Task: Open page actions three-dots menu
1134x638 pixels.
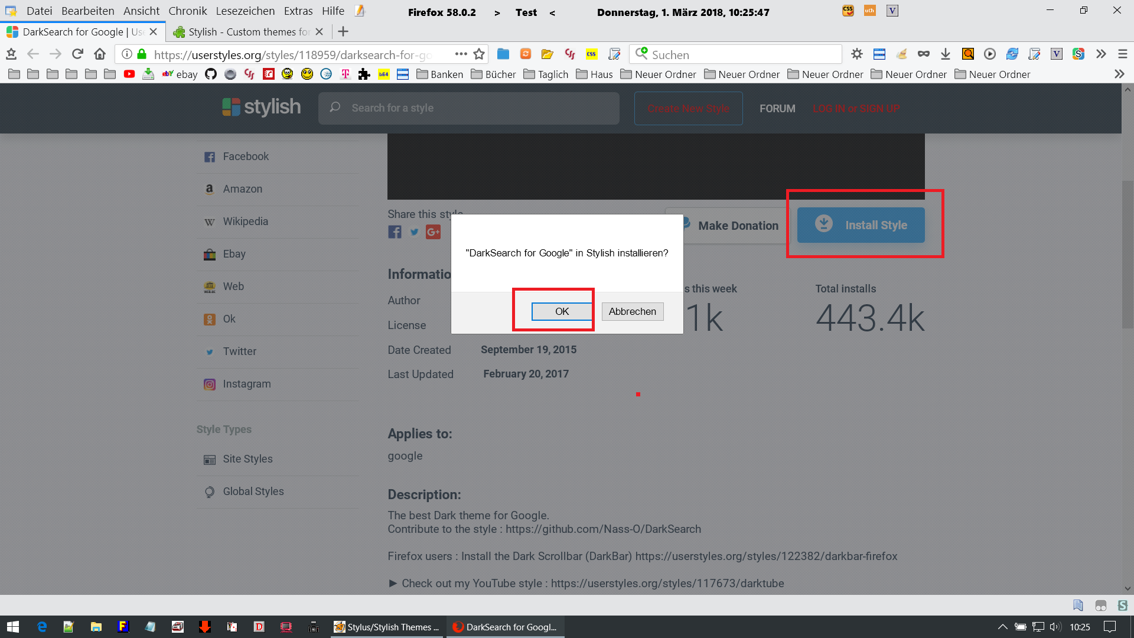Action: [461, 54]
